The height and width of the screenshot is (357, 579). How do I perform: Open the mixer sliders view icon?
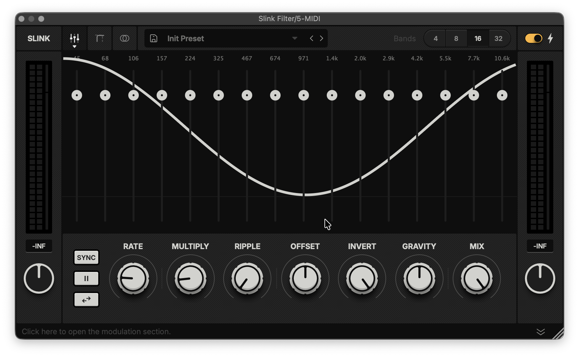[x=75, y=38]
